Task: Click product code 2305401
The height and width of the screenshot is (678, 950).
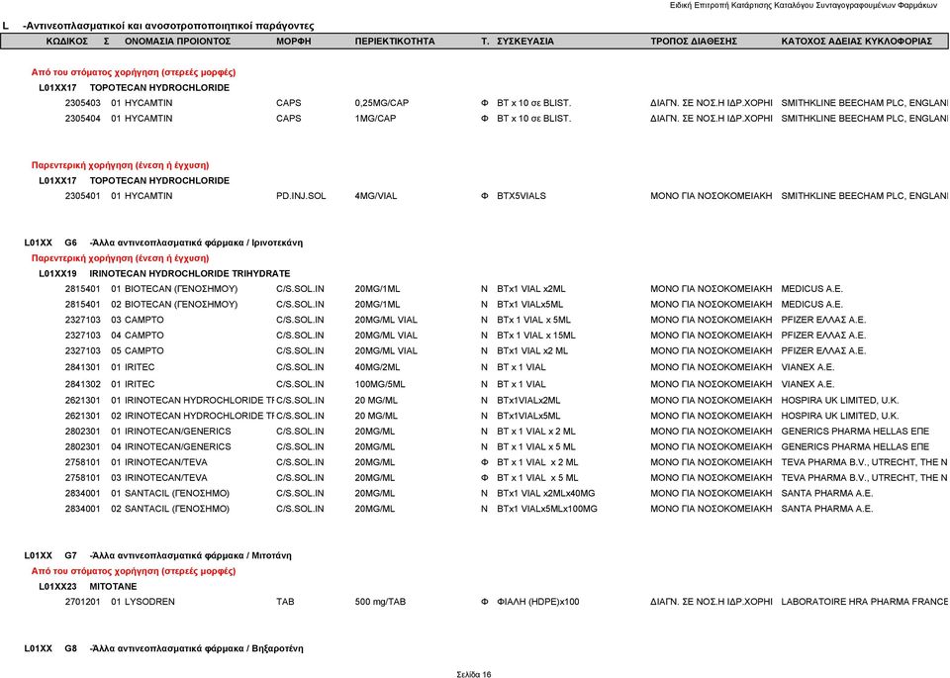Action: point(83,196)
